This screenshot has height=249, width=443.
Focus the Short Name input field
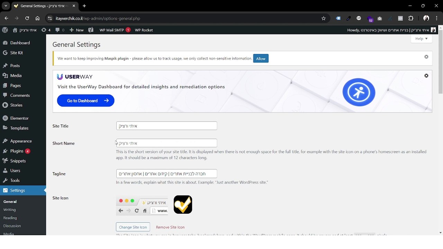[166, 143]
